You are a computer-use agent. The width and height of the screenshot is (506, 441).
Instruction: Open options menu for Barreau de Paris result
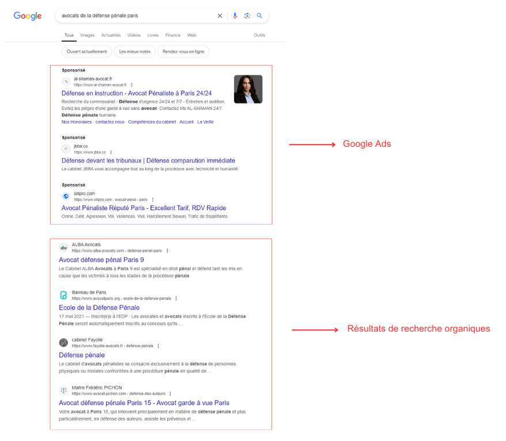[x=176, y=299]
